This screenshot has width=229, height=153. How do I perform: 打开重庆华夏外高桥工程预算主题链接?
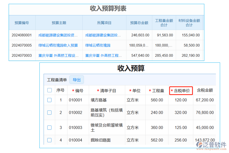click(59, 55)
